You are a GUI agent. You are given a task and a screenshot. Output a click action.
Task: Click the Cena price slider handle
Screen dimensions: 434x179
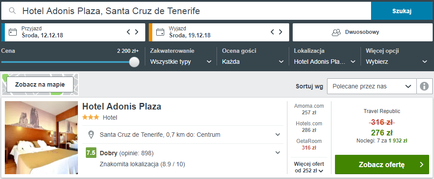[134, 62]
